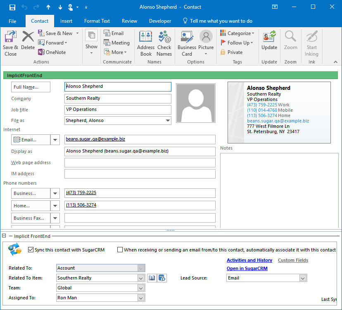Screen dimensions: 342x310
Task: Expand the File as dropdown
Action: tap(167, 121)
